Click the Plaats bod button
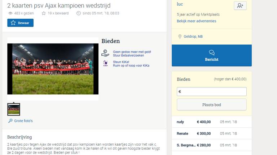277x155 pixels. point(212,105)
